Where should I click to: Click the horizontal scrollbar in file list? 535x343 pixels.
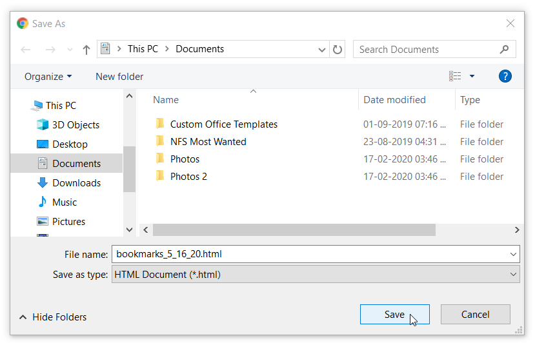(x=294, y=230)
